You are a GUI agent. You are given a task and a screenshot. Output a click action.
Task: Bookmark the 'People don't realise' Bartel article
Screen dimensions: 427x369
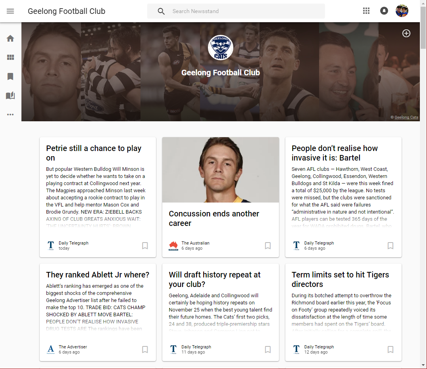[390, 246]
